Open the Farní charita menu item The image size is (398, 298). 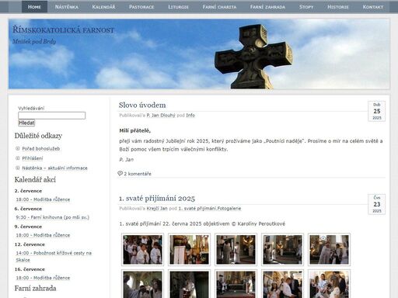click(219, 7)
